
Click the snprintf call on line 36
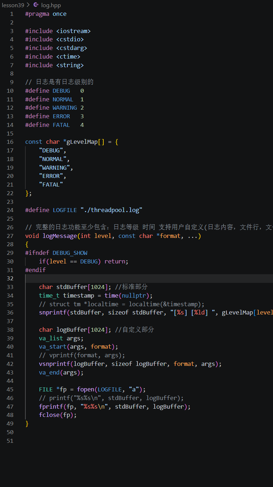156,313
